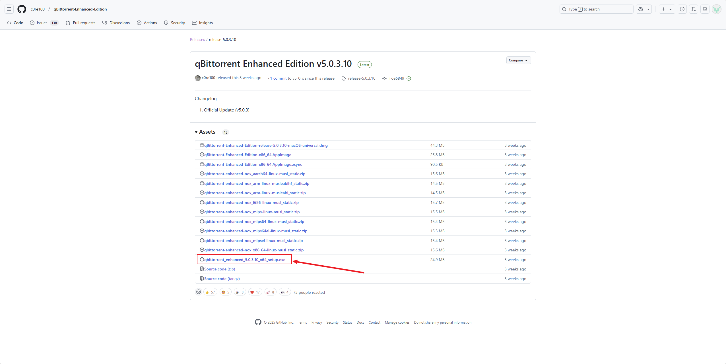Open pull requests icon in top header
The width and height of the screenshot is (726, 364).
click(x=693, y=9)
